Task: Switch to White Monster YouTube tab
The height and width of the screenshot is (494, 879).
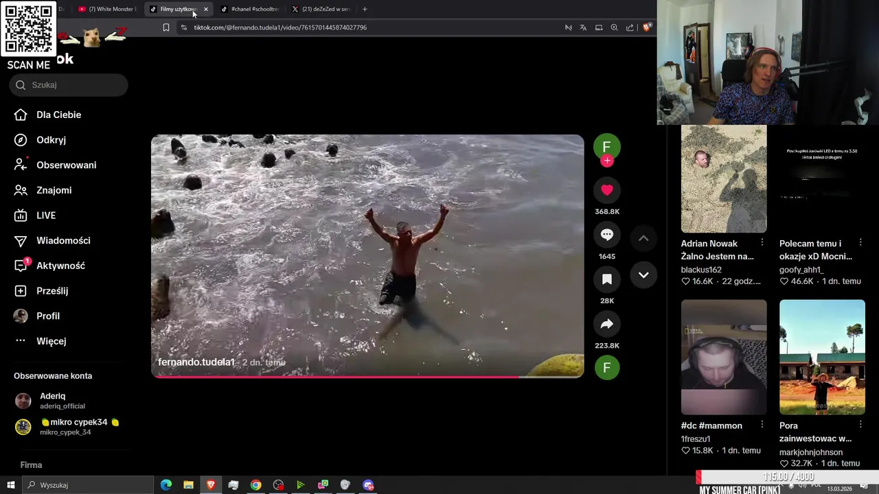Action: click(108, 9)
